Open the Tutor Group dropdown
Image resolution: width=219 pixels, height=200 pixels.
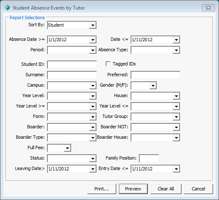pyautogui.click(x=176, y=117)
